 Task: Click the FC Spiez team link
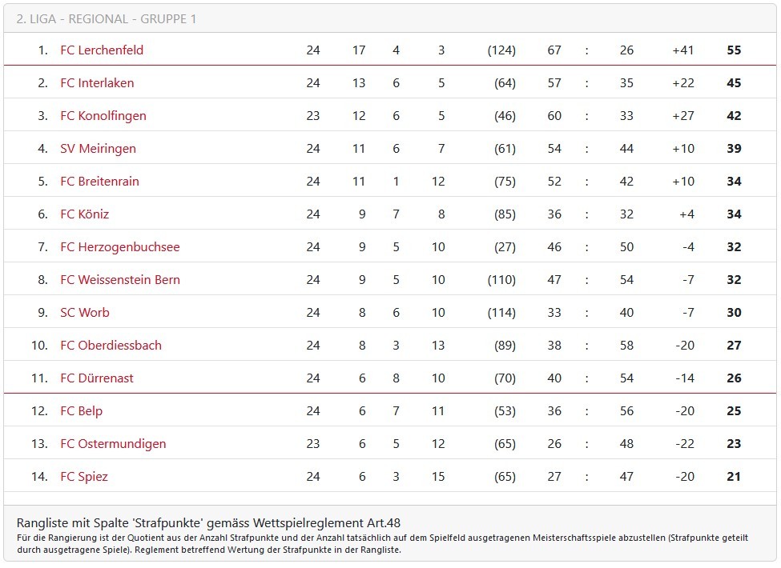coord(84,477)
